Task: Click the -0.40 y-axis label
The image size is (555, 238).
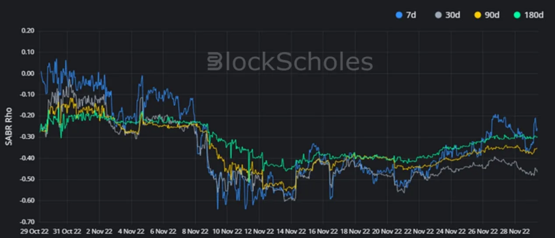Action: click(x=27, y=158)
